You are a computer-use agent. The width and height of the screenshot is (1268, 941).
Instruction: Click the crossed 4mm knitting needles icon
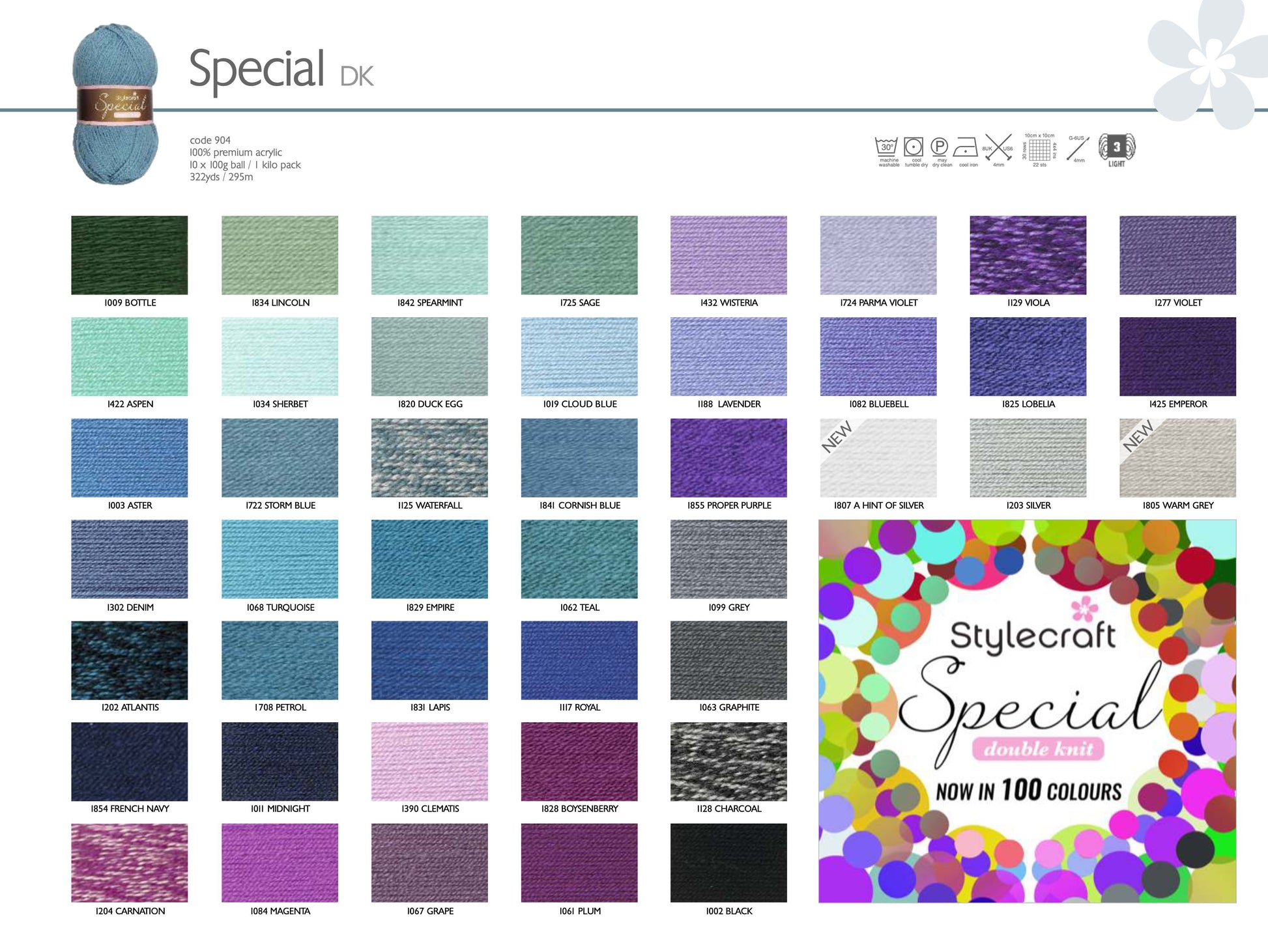click(998, 148)
